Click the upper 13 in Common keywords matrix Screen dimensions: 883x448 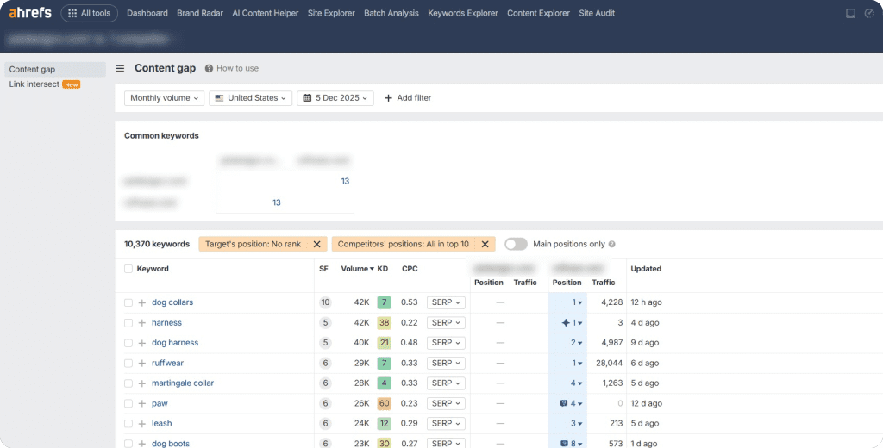345,181
